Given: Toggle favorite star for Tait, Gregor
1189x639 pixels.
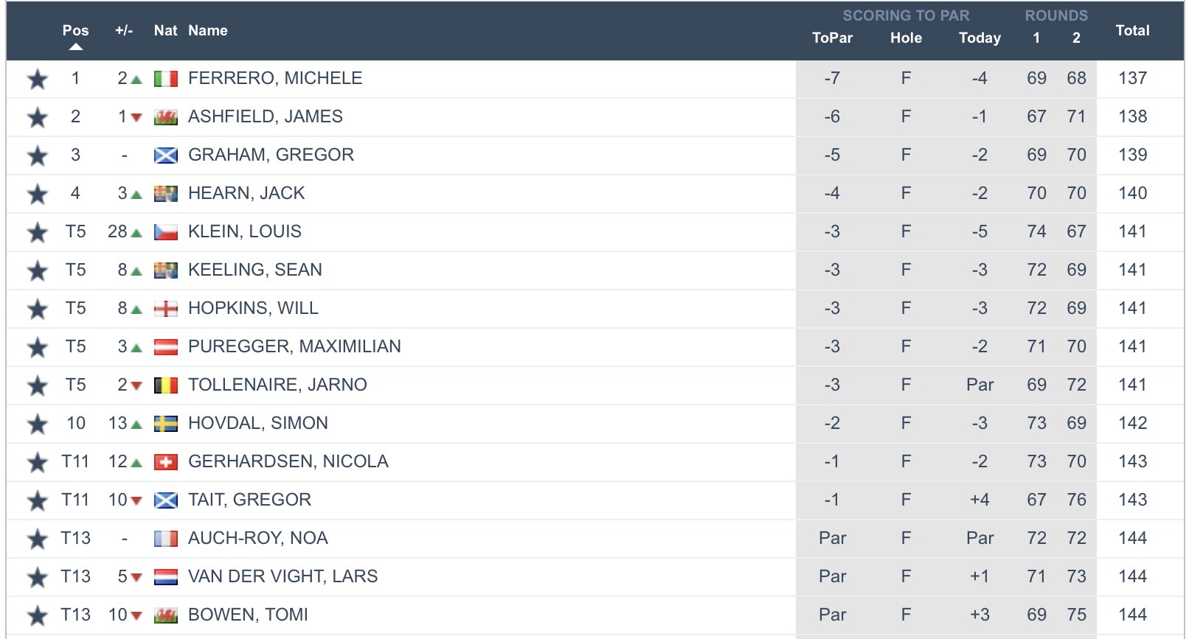Looking at the screenshot, I should 37,500.
